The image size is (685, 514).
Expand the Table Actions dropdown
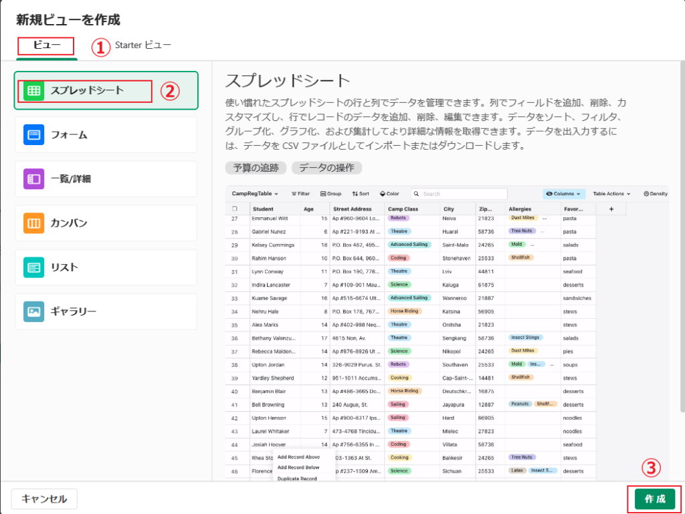[611, 194]
